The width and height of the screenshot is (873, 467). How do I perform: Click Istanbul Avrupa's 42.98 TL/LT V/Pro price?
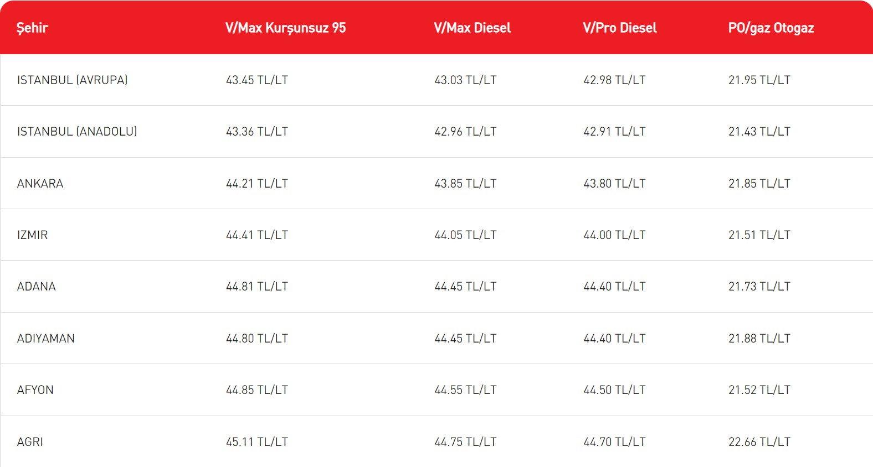[614, 80]
